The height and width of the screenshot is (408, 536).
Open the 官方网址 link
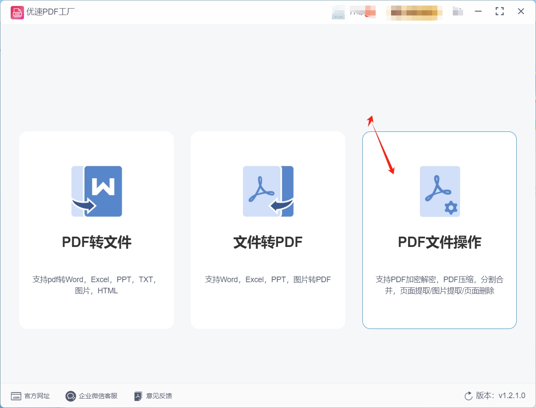pyautogui.click(x=37, y=396)
